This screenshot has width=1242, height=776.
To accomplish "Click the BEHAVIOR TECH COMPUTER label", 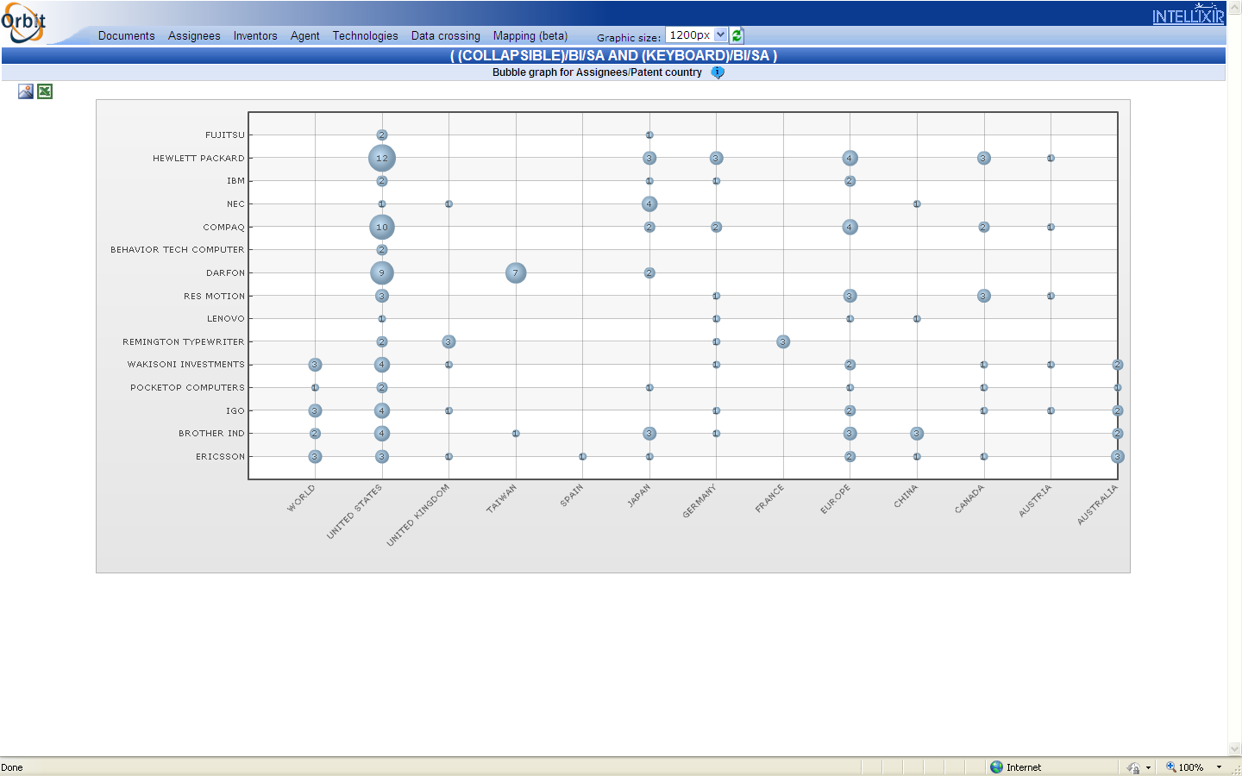I will 178,250.
